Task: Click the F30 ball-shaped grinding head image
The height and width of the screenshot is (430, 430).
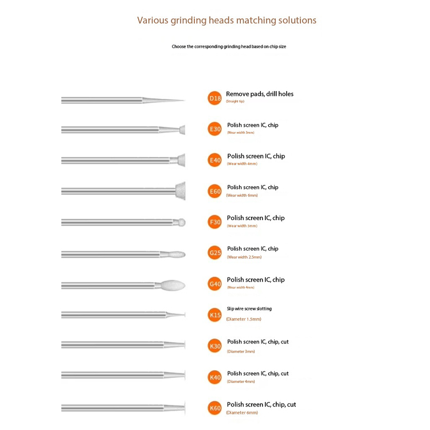Action: 123,222
